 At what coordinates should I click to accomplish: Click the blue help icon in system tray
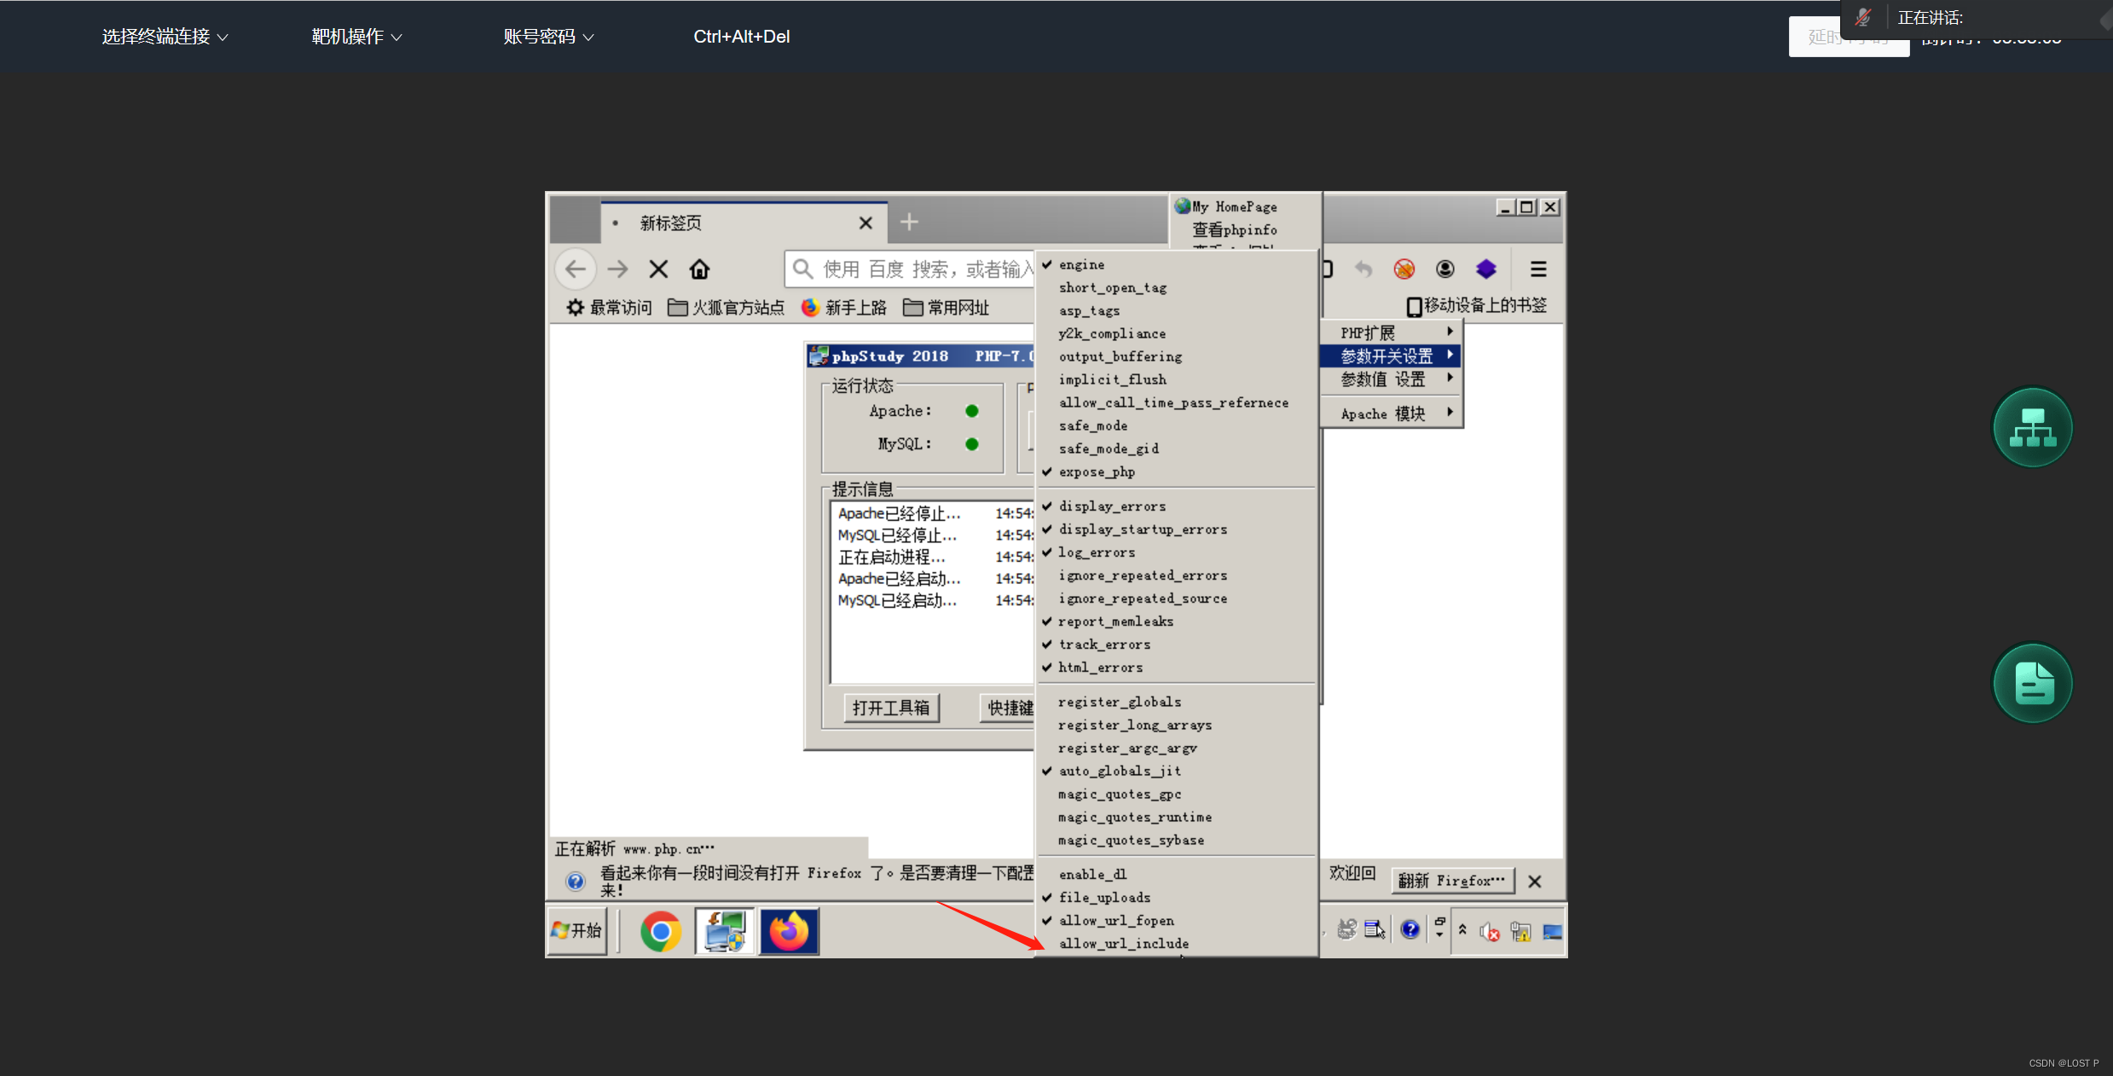click(1410, 929)
